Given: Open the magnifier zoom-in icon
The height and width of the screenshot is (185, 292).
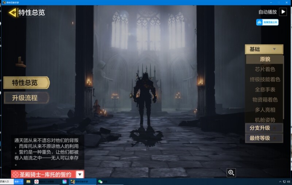Looking at the screenshot, I should point(231,173).
